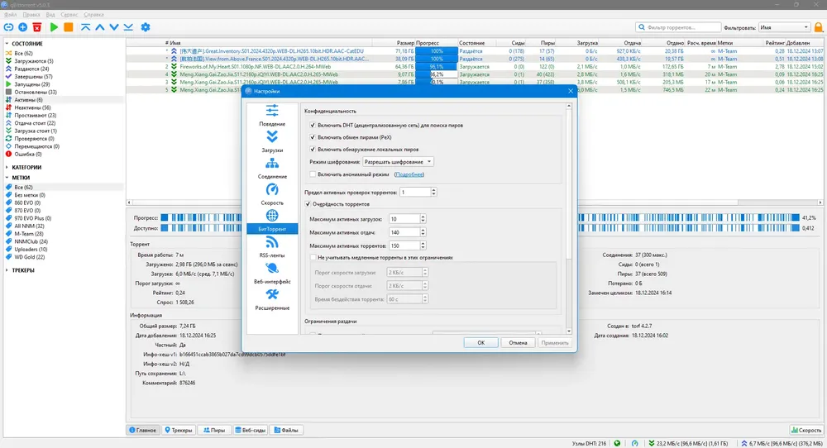Open the encryption mode (Режим шифрования) dropdown
827x448 pixels.
point(398,162)
